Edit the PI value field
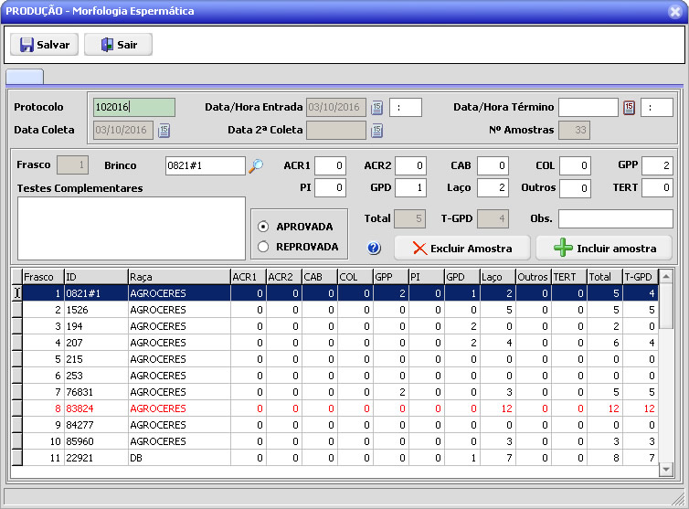 [x=330, y=187]
